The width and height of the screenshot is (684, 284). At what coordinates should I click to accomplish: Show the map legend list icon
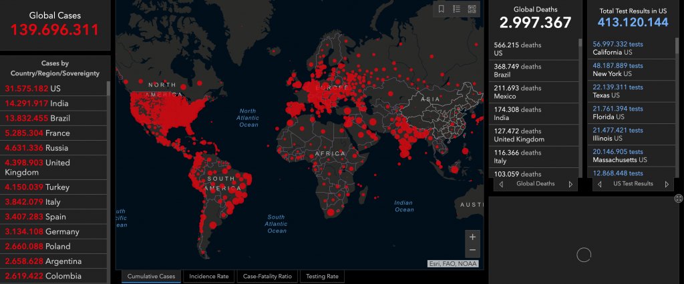(457, 9)
